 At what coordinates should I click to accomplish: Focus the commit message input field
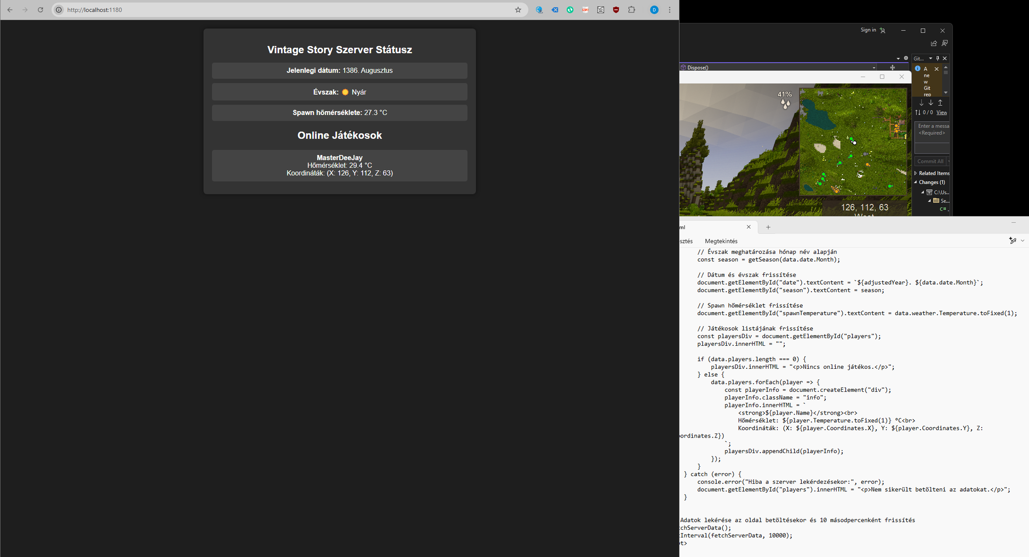pyautogui.click(x=932, y=132)
